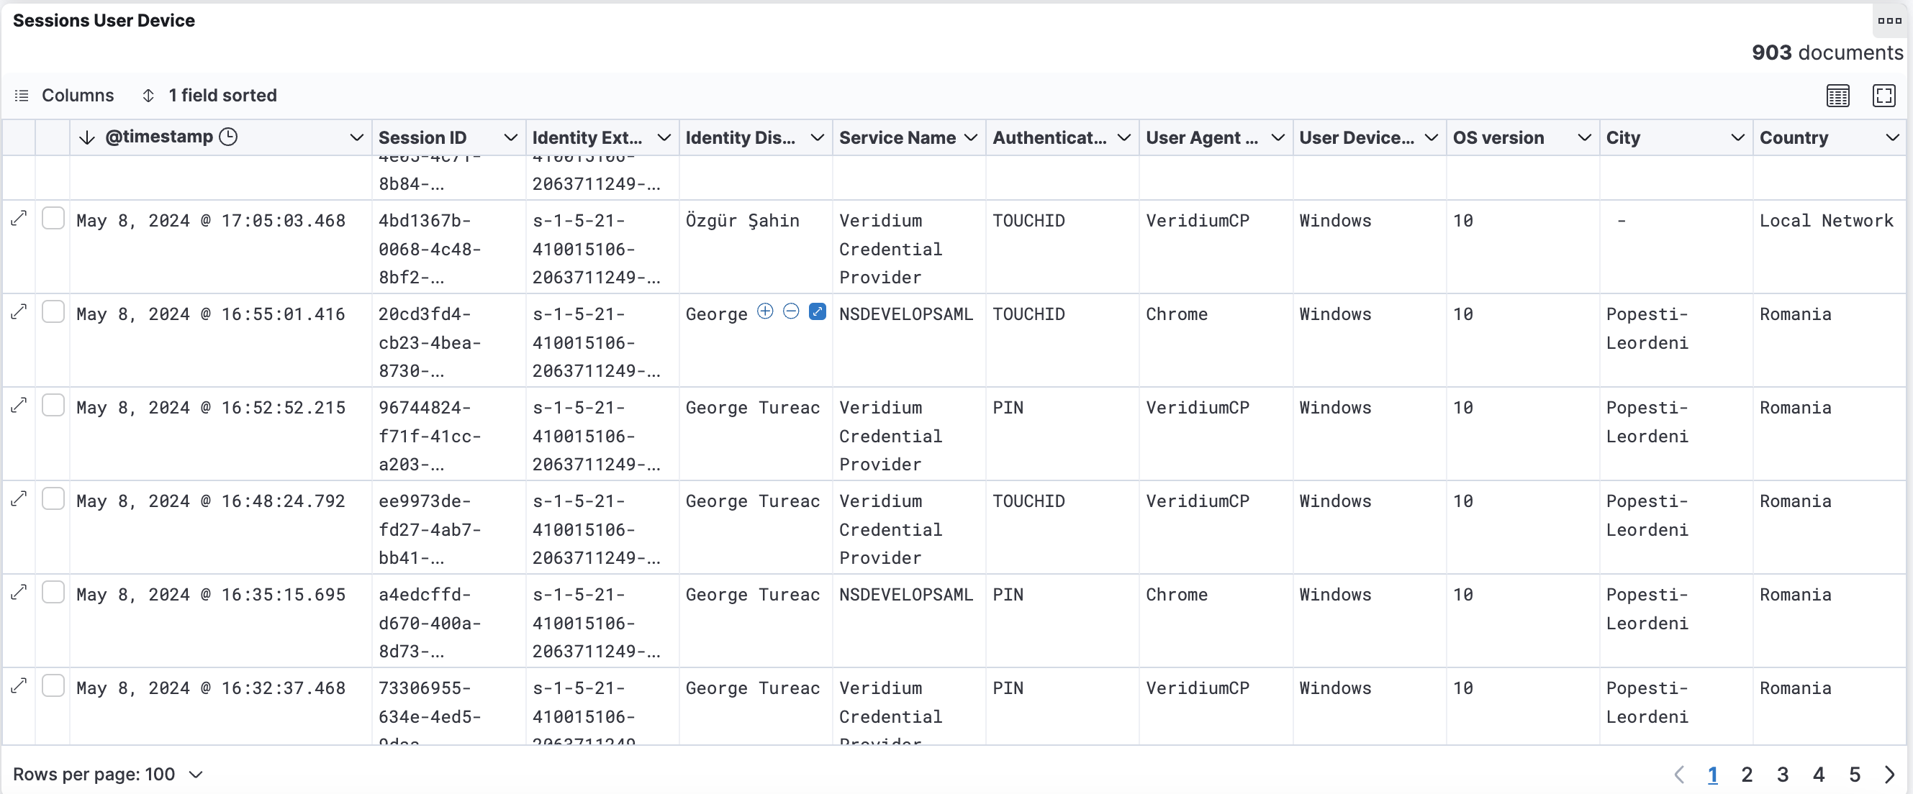Open display density options icon

point(1838,96)
